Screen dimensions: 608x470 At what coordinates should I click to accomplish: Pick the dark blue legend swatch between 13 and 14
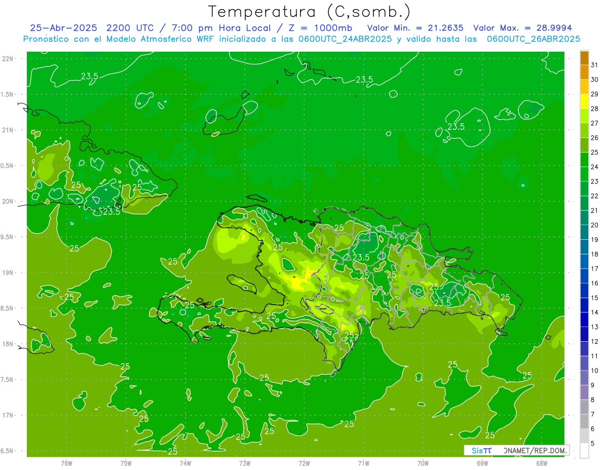click(x=584, y=319)
